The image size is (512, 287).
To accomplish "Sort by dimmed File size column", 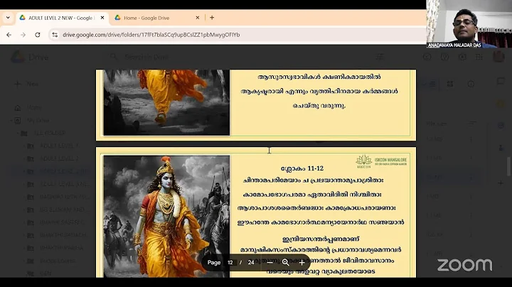I will pyautogui.click(x=436, y=124).
